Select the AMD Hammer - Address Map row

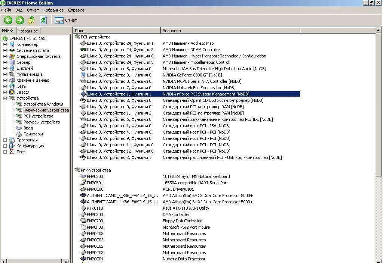tap(190, 43)
